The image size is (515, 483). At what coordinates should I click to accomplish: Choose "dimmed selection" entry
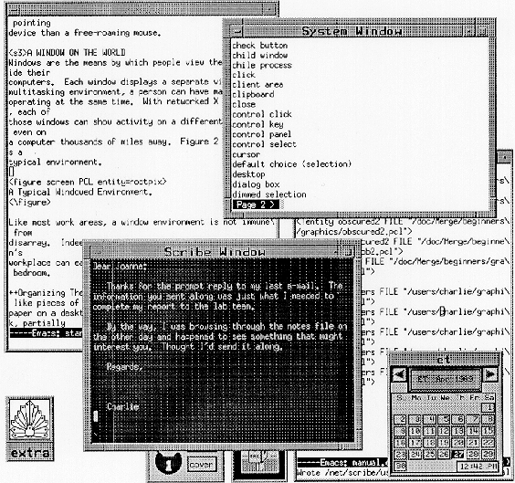pyautogui.click(x=269, y=194)
